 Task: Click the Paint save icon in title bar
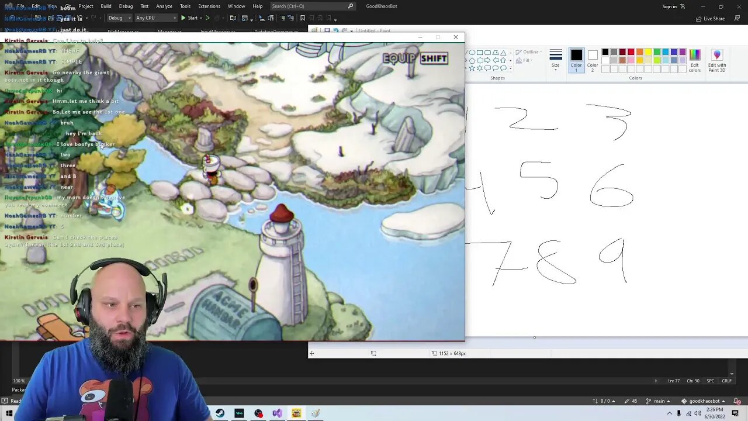click(327, 30)
